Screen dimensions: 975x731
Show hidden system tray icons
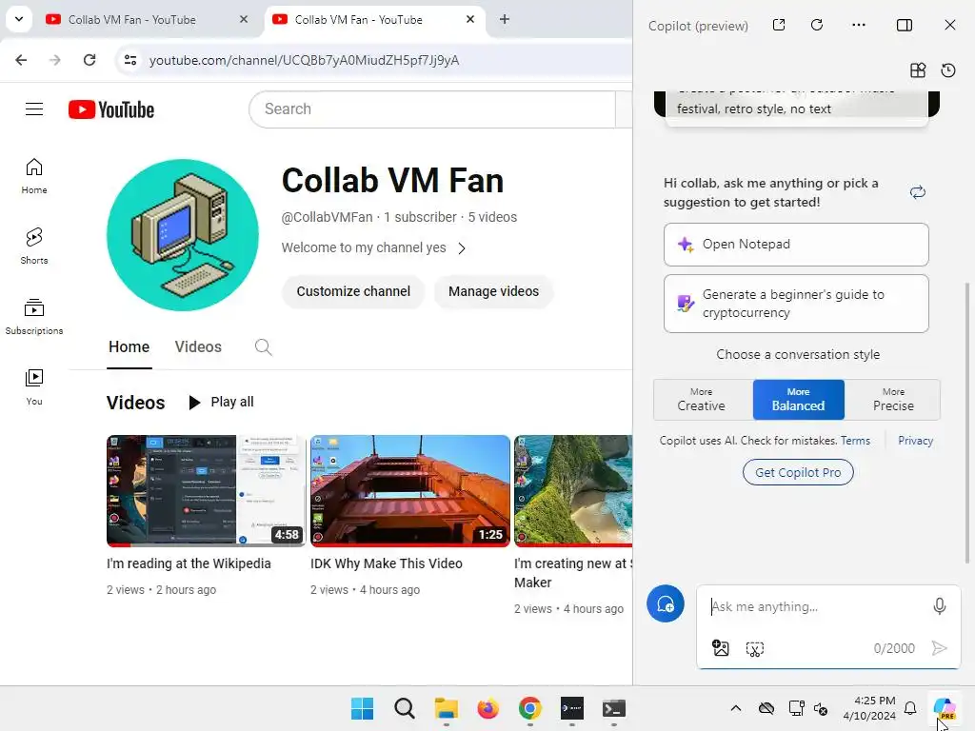pyautogui.click(x=736, y=708)
